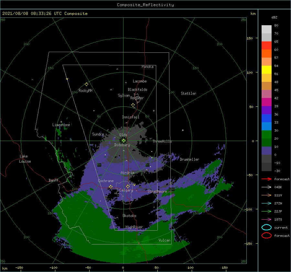
Task: Click the white asterisk marker above Limestone
Action: pos(61,122)
